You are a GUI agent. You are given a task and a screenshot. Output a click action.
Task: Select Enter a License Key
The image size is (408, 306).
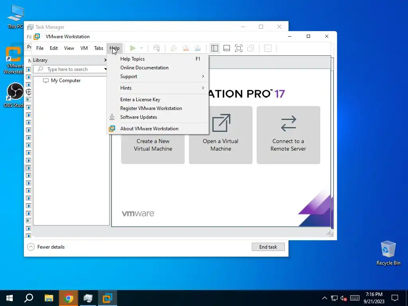click(158, 99)
